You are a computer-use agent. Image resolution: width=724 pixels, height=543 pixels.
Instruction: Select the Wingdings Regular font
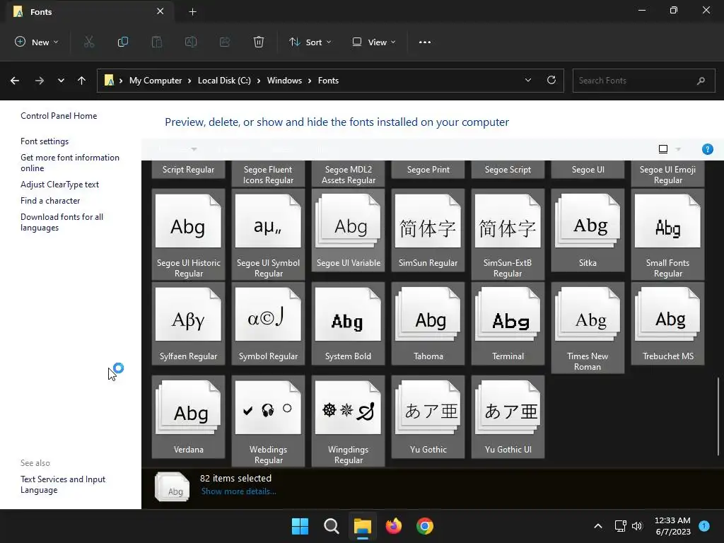point(348,421)
